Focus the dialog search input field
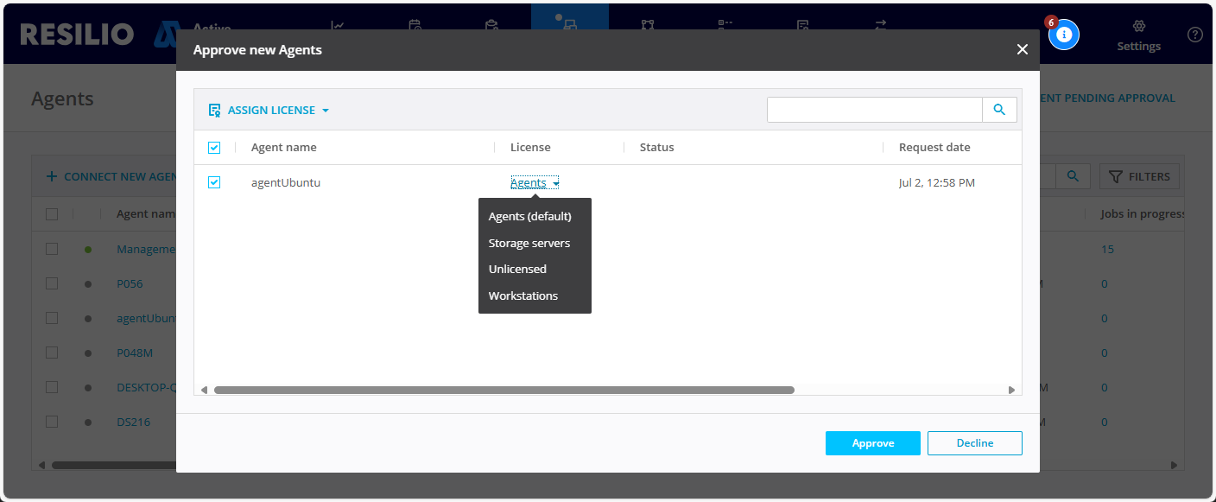1216x502 pixels. [x=874, y=110]
